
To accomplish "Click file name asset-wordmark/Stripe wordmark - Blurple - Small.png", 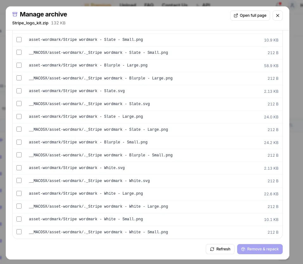I will [x=88, y=142].
